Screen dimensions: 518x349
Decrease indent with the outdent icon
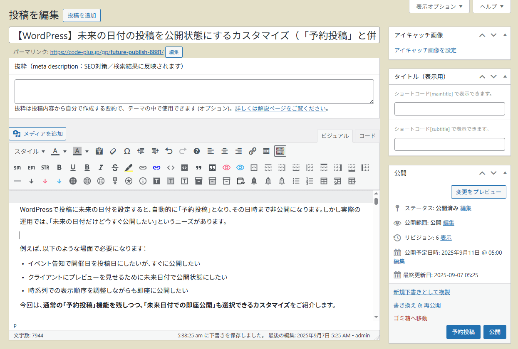(141, 151)
